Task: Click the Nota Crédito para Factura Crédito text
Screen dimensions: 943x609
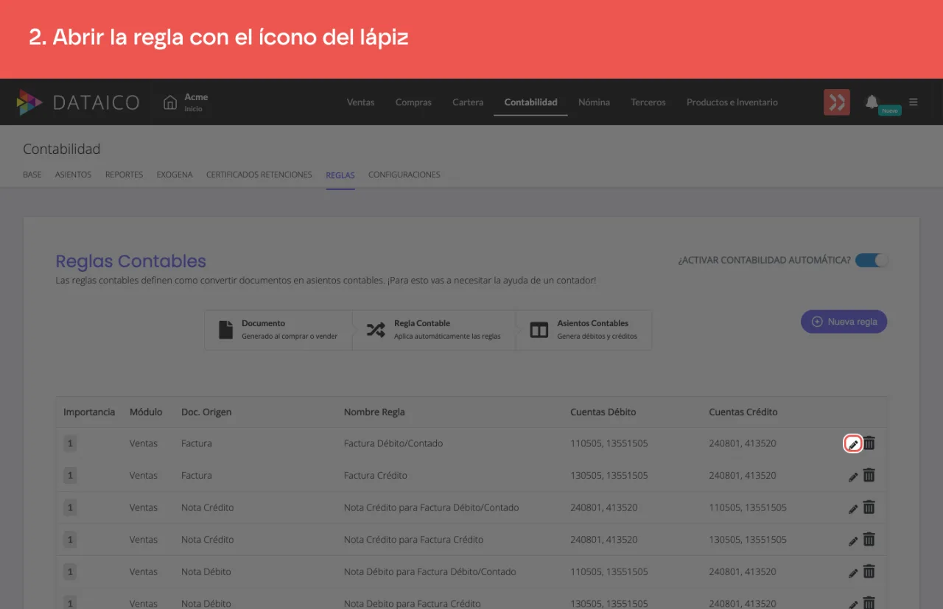Action: [x=414, y=540]
